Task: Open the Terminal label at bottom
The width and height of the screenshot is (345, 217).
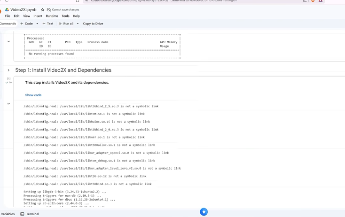Action: coord(32,214)
